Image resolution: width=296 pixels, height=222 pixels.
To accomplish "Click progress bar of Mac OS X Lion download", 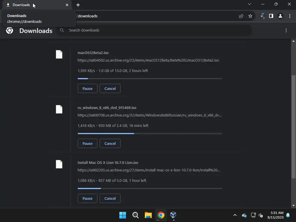I will pos(150,188).
